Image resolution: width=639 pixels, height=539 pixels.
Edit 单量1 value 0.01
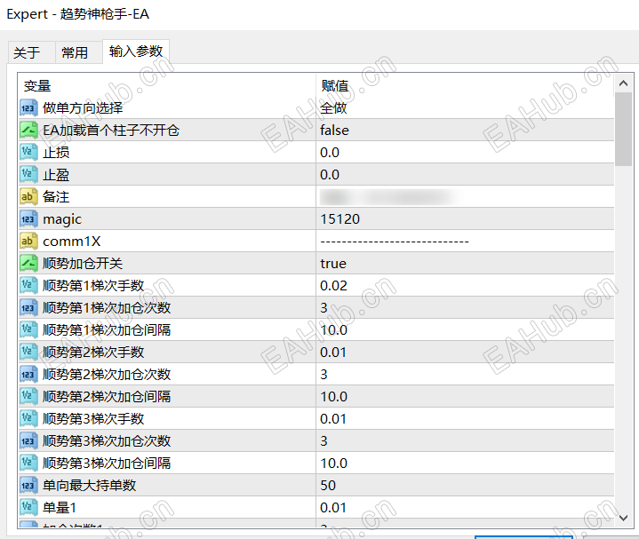click(x=465, y=507)
